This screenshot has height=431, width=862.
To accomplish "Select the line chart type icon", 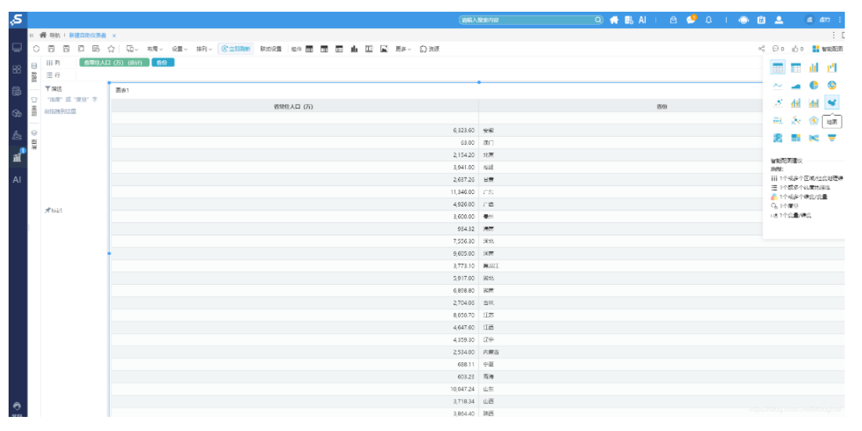I will click(778, 85).
